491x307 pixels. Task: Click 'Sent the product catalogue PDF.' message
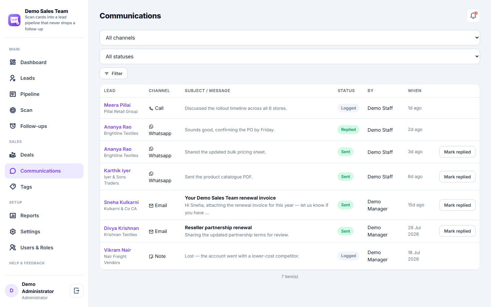pos(219,177)
